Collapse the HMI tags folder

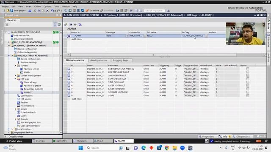pos(15,79)
